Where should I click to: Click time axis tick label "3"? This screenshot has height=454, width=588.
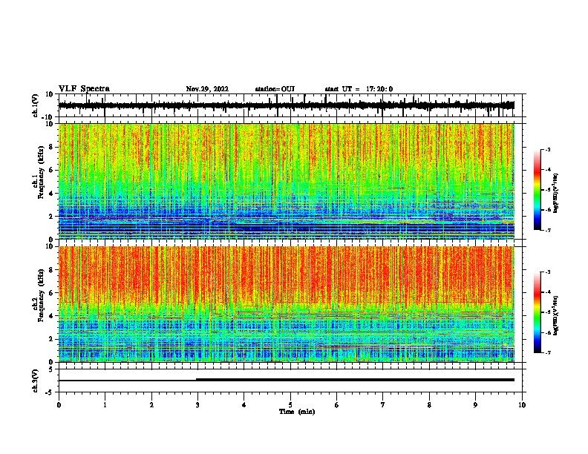pyautogui.click(x=197, y=405)
